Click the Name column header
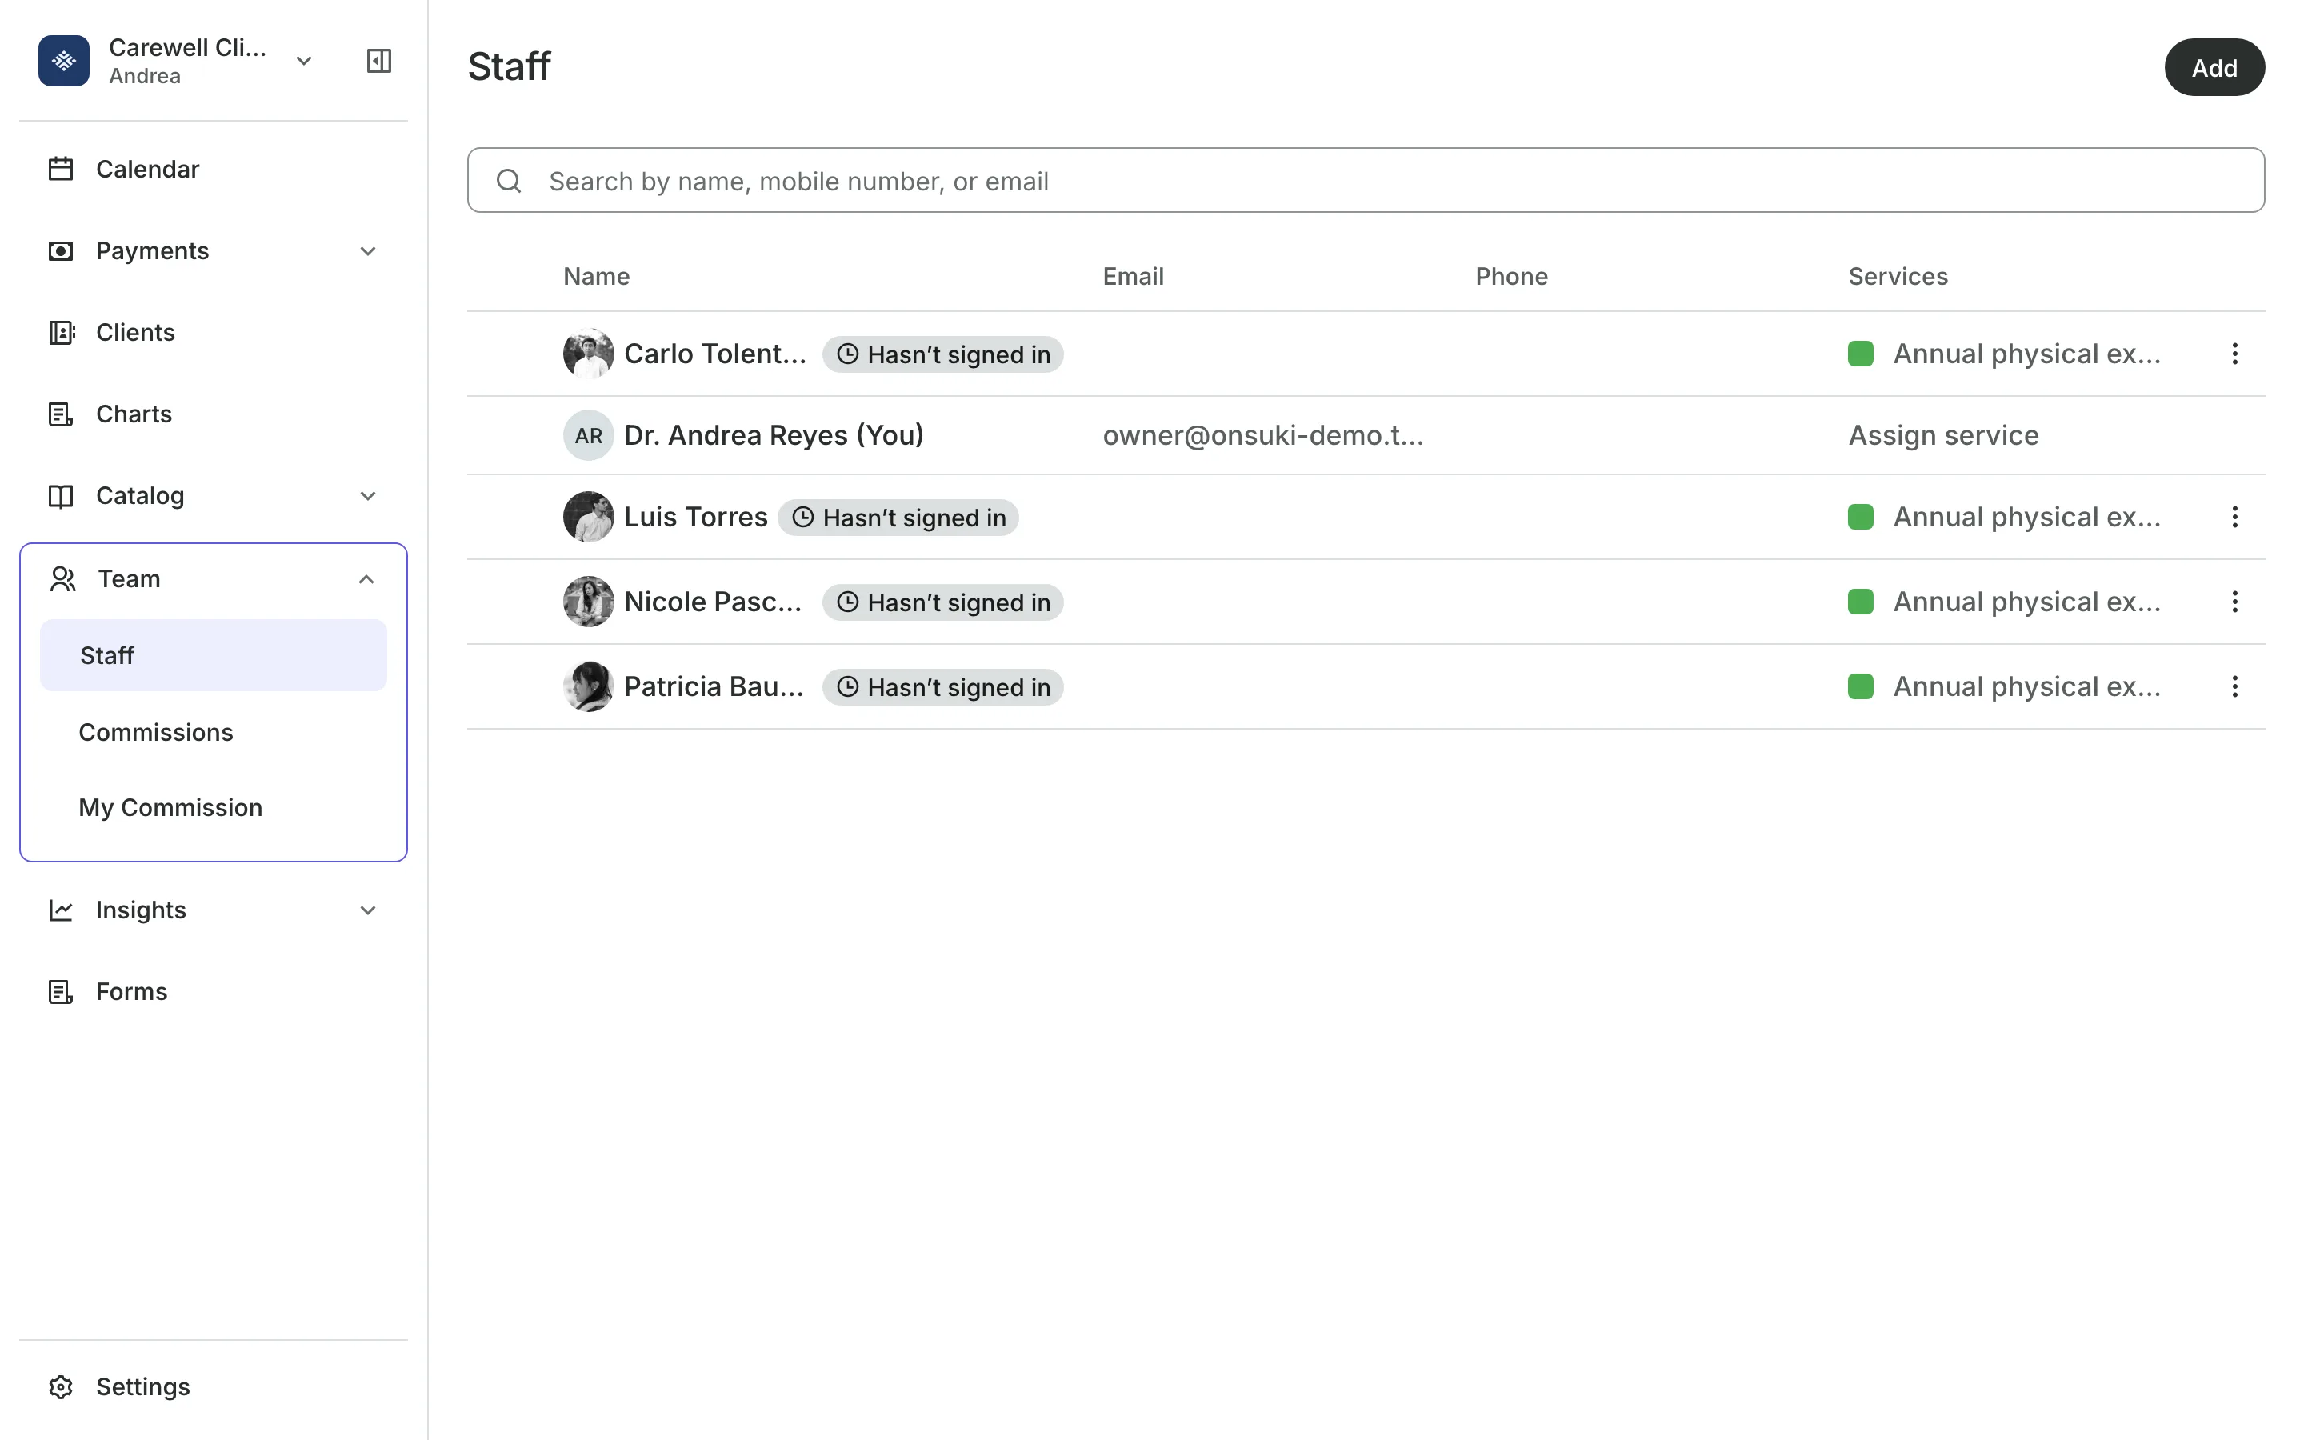 point(596,276)
